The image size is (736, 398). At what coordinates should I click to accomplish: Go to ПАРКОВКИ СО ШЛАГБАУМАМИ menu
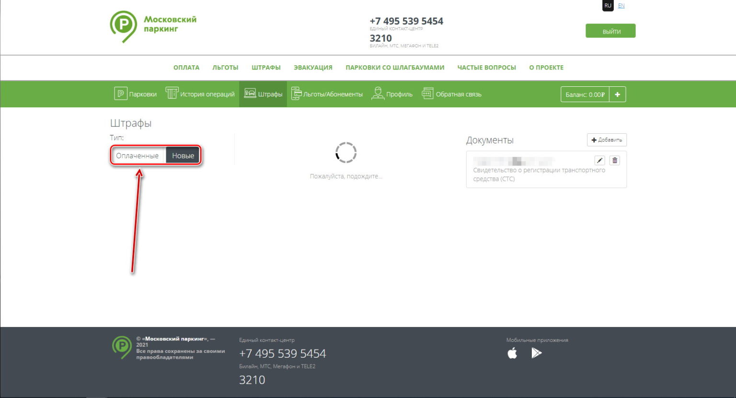coord(395,68)
